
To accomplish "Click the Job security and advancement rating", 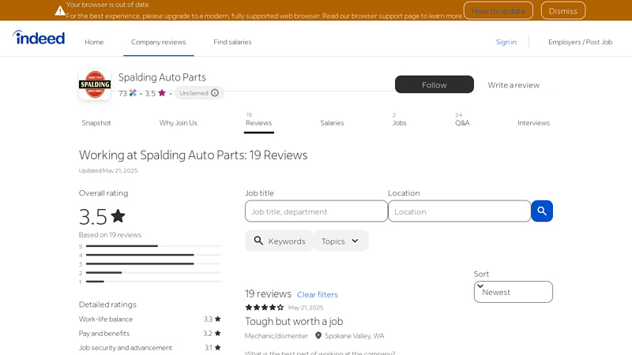I will click(150, 347).
